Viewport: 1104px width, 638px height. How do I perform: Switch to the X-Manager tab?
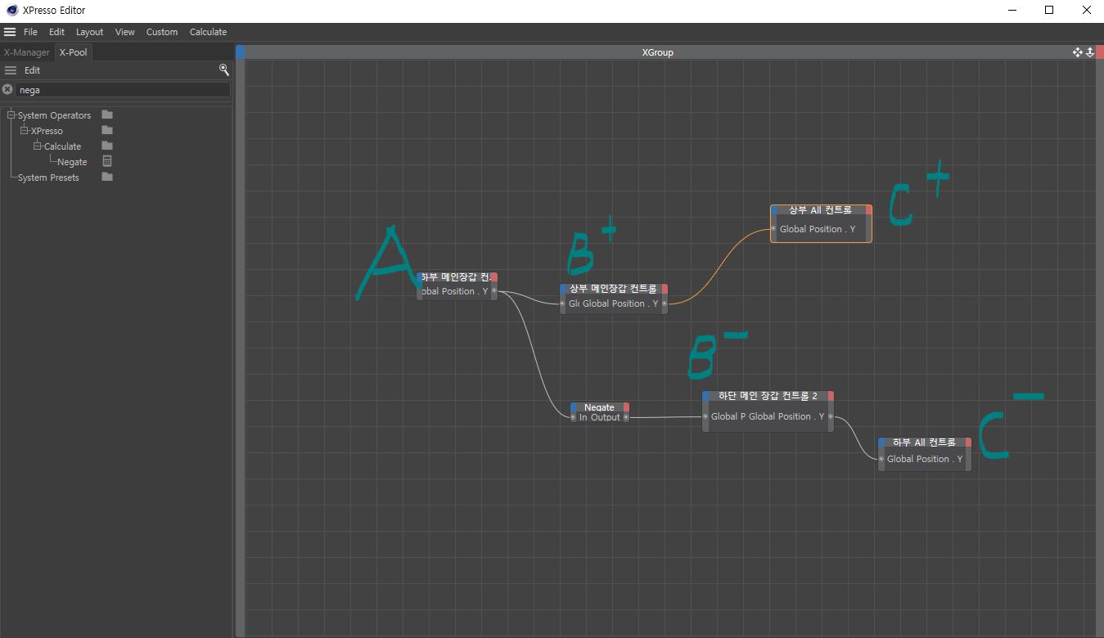[x=27, y=52]
